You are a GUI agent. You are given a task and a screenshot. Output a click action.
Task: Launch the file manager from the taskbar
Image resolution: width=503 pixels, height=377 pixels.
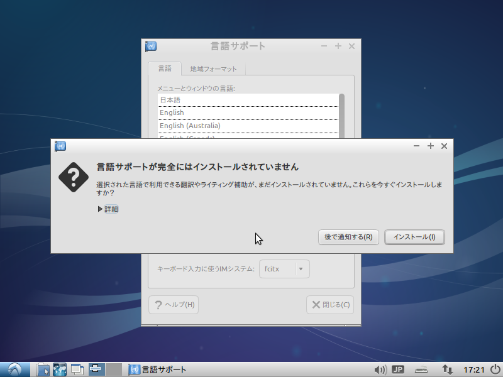(42, 369)
